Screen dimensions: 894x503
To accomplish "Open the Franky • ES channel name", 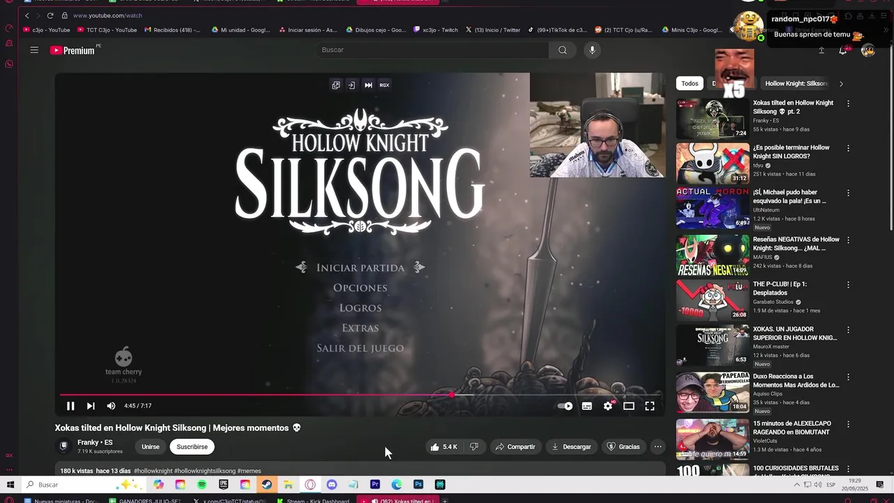I will tap(95, 443).
